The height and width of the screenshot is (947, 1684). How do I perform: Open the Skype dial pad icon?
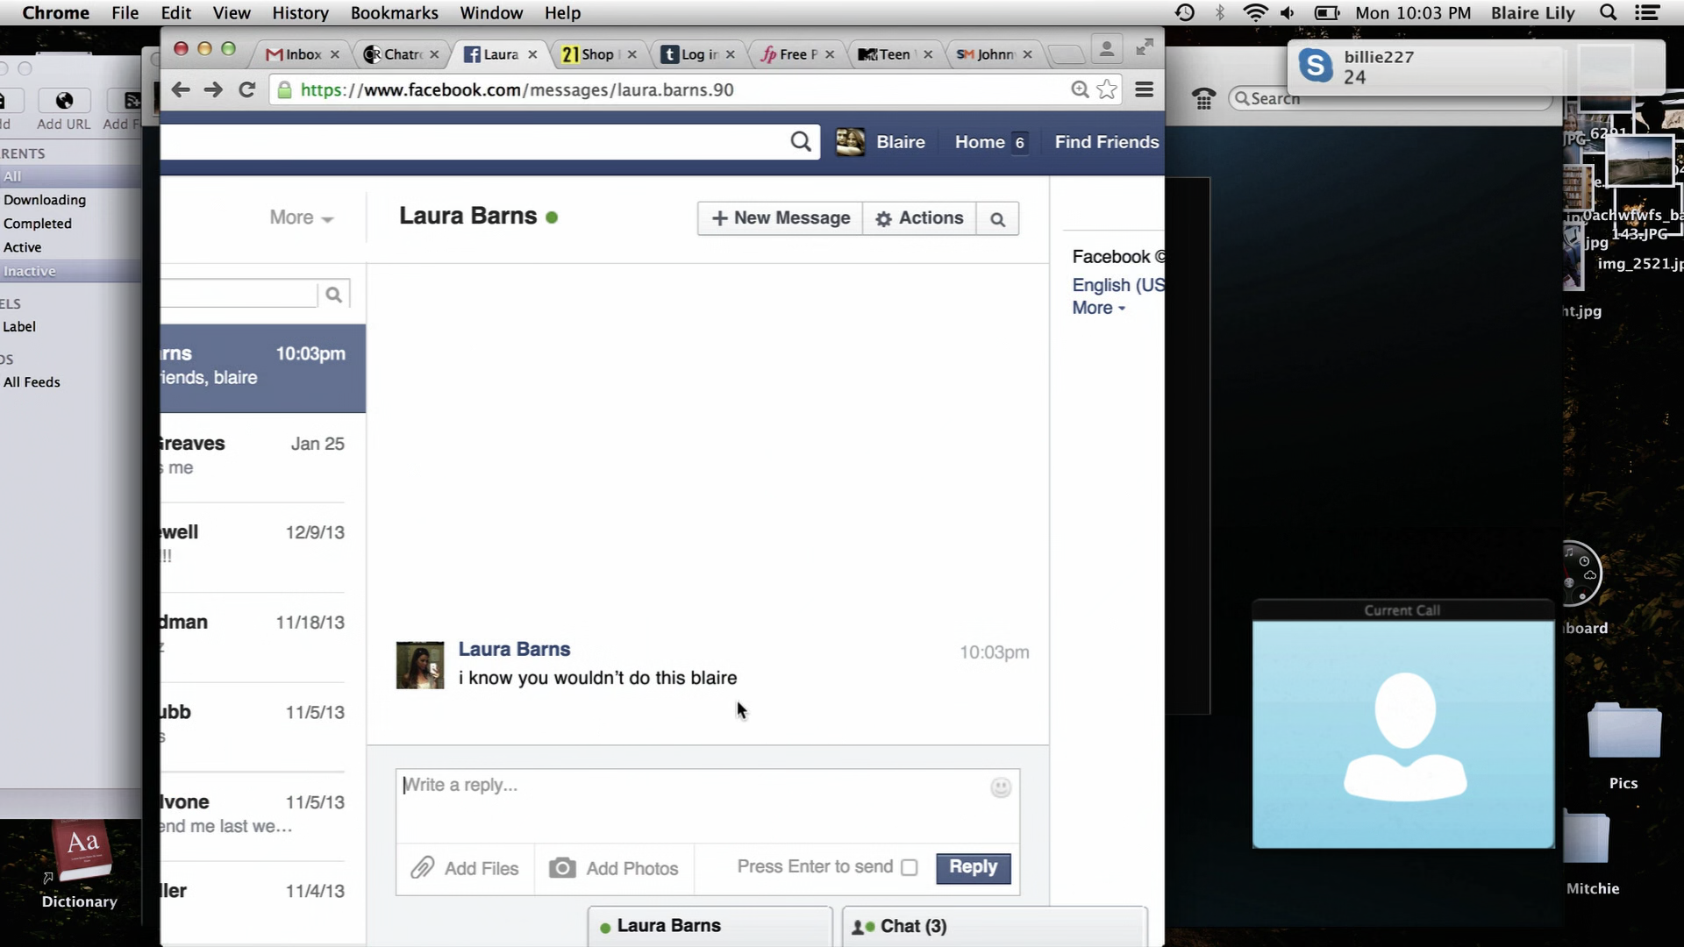tap(1203, 99)
